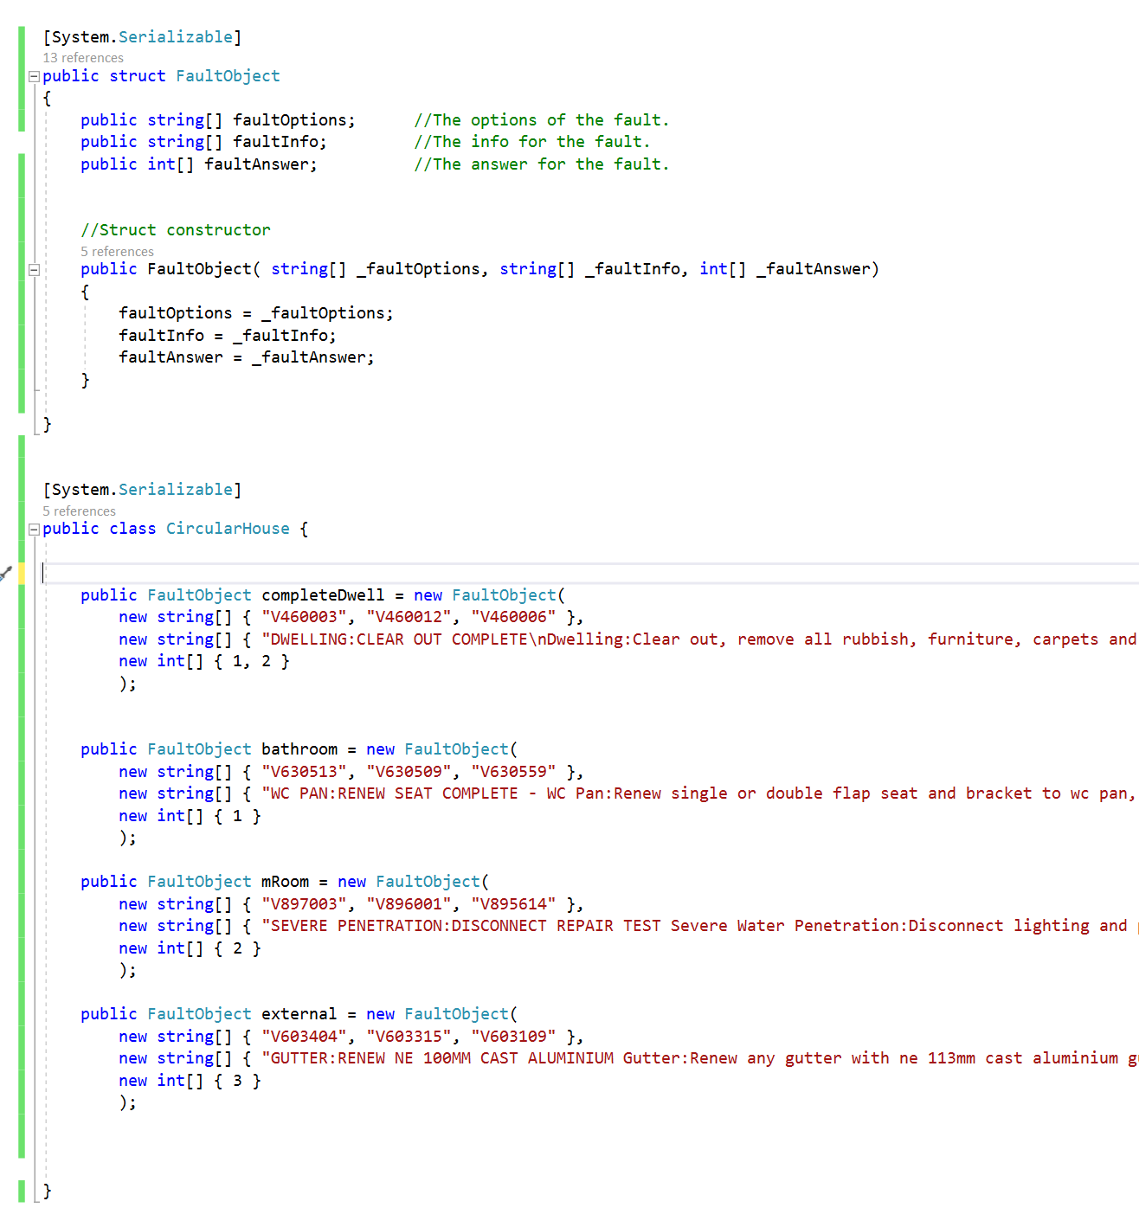Click the "V603315" string literal

[409, 1037]
